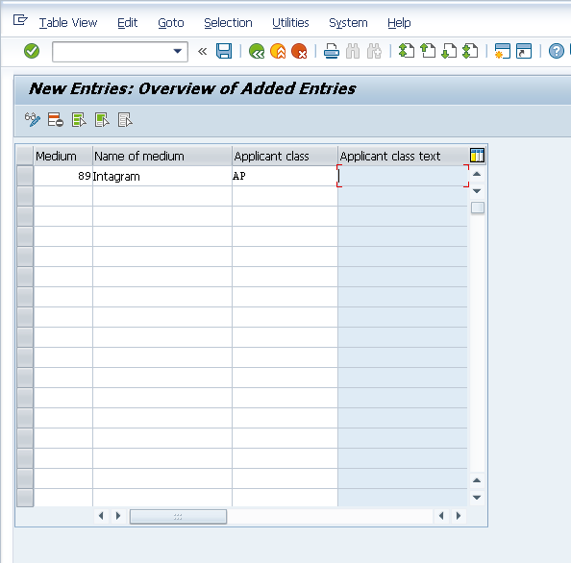The image size is (571, 563).
Task: Open the Edit menu
Action: 128,23
